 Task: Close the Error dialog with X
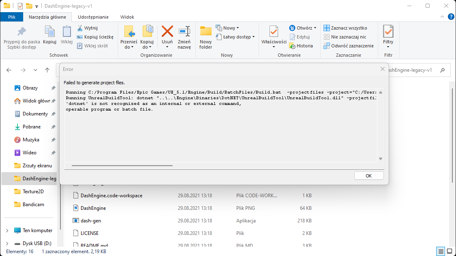pos(382,69)
